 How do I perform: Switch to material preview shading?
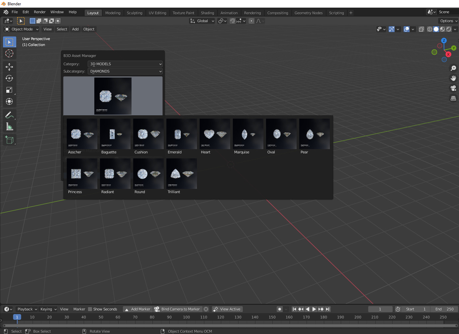442,29
